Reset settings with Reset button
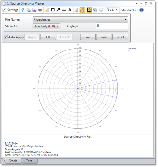 (x=120, y=37)
